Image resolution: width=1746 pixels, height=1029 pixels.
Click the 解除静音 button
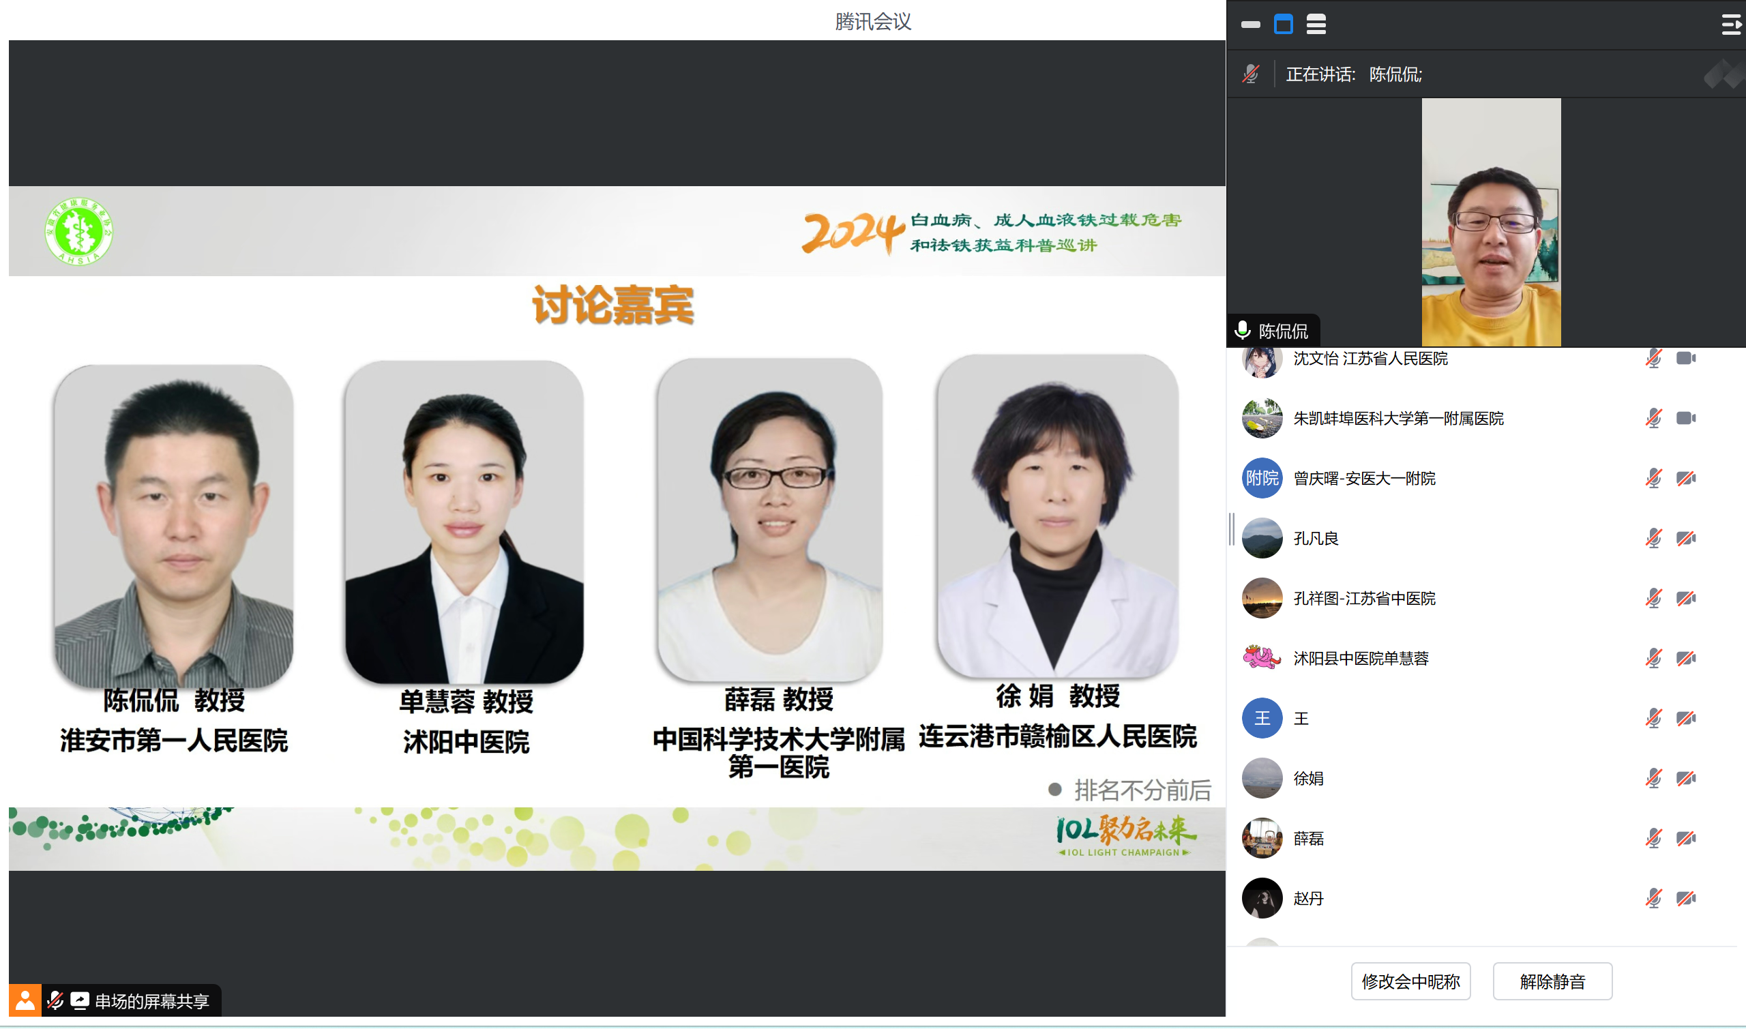click(1552, 981)
